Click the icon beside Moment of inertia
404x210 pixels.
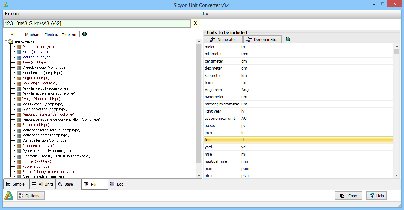tap(19, 135)
